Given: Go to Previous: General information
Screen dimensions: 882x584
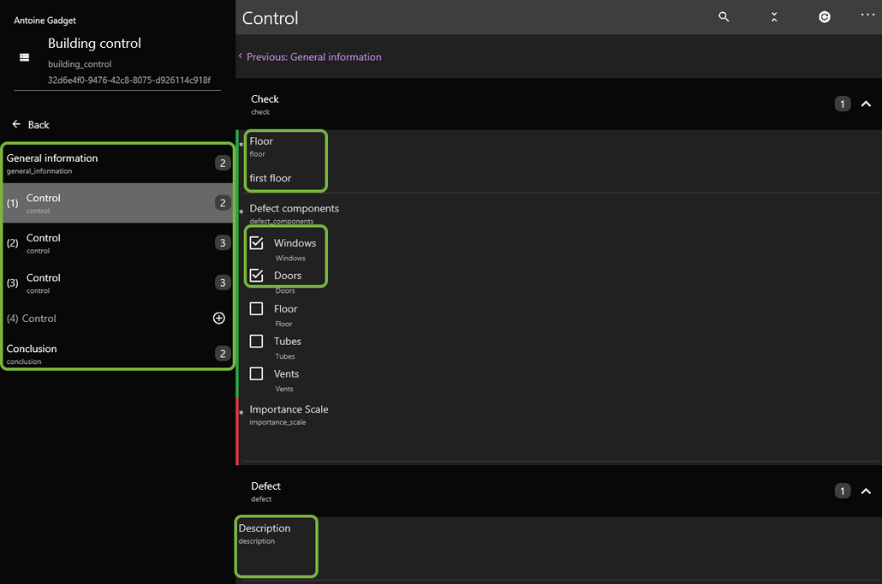Looking at the screenshot, I should coord(310,57).
